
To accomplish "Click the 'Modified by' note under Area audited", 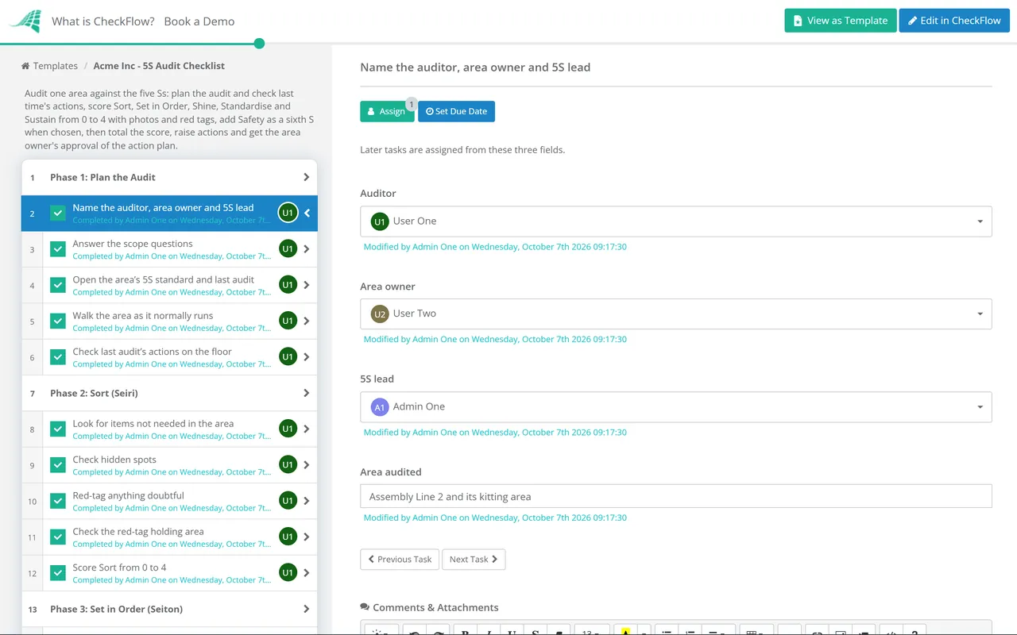I will [x=495, y=518].
